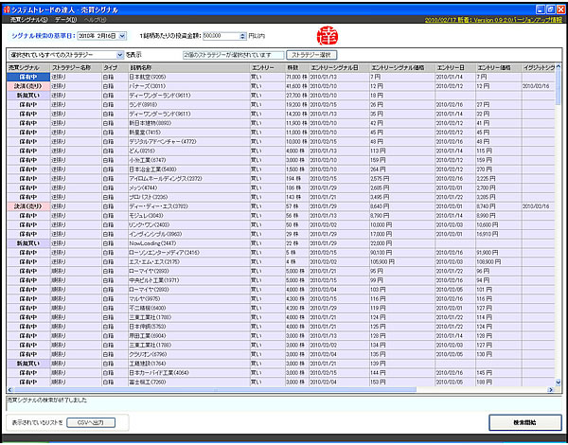Click the ストラテジー選択 button
Image resolution: width=568 pixels, height=445 pixels.
pyautogui.click(x=311, y=55)
